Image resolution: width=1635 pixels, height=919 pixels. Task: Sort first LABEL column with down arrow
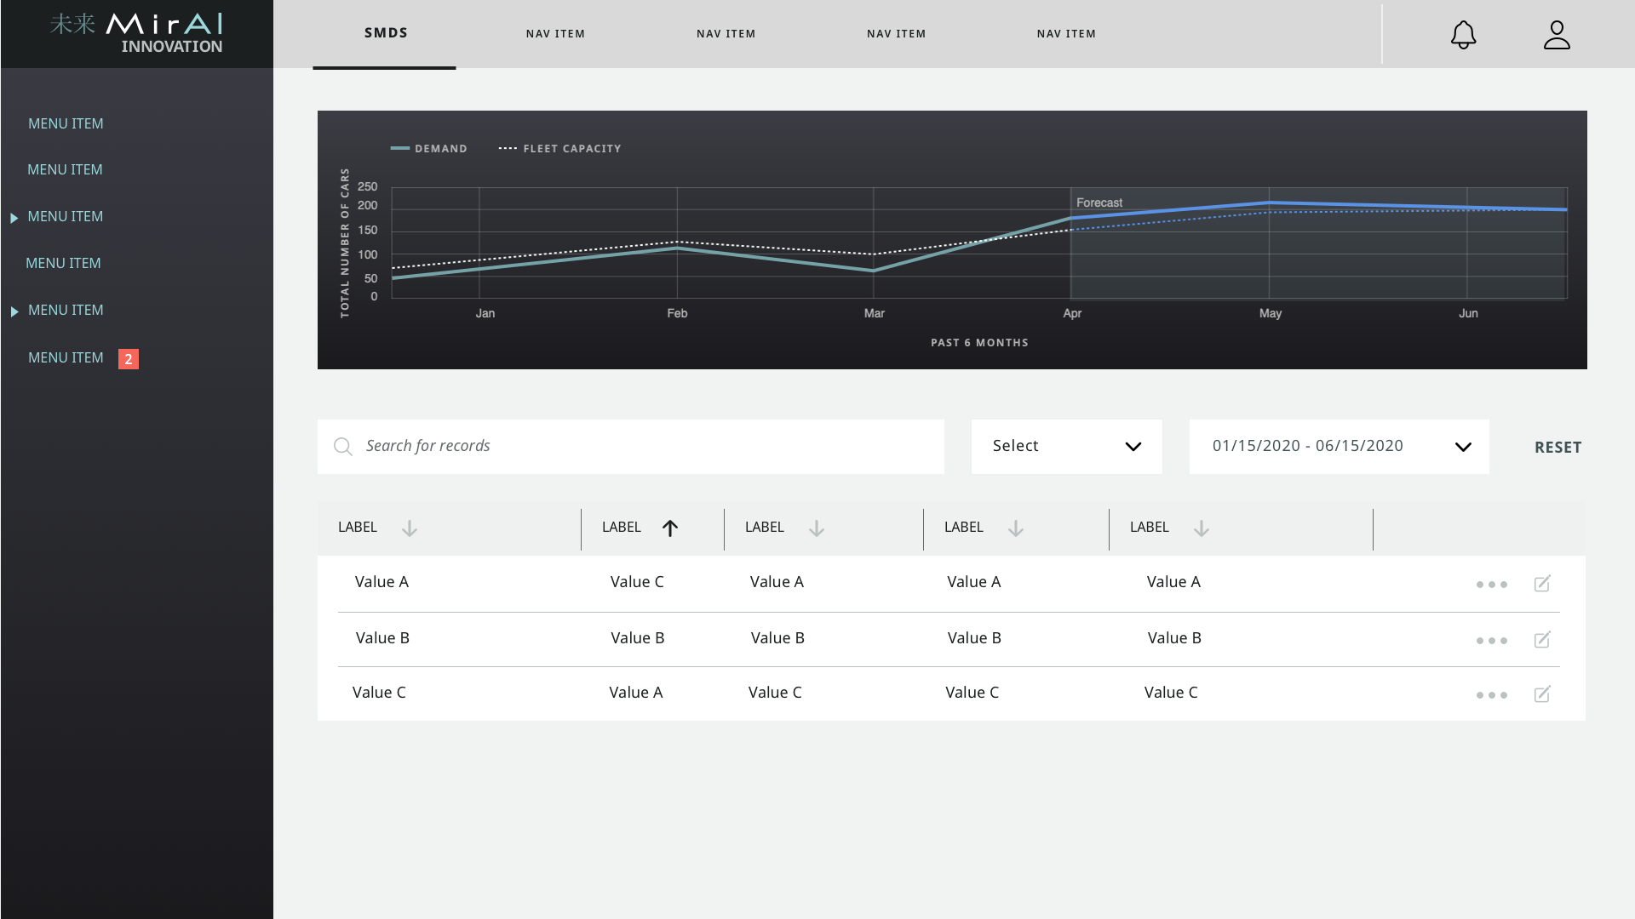point(410,528)
